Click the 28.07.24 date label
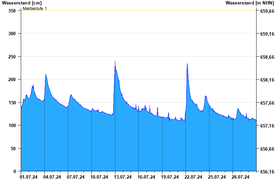The height and width of the screenshot is (190, 277). tap(240, 177)
